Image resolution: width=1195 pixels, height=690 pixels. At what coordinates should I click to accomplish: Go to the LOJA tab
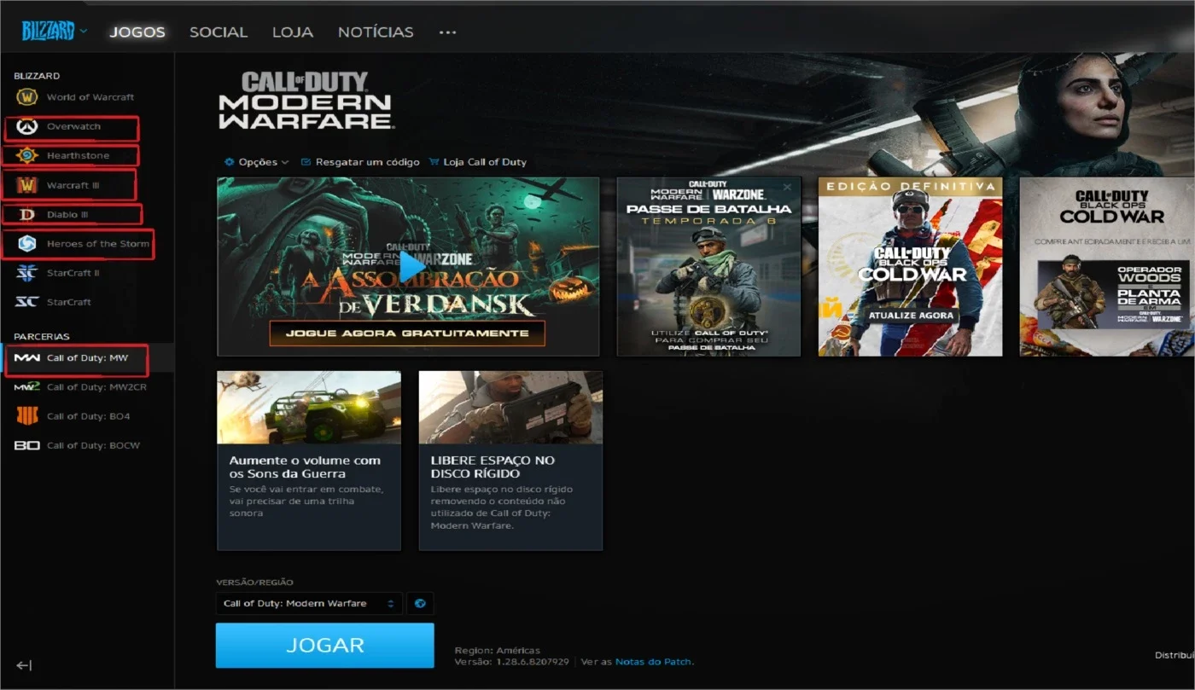[x=293, y=32]
